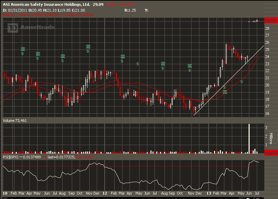Click the standalone dividend dollar sign in May 2011
Image resolution: width=278 pixels, height=199 pixels.
137,64
